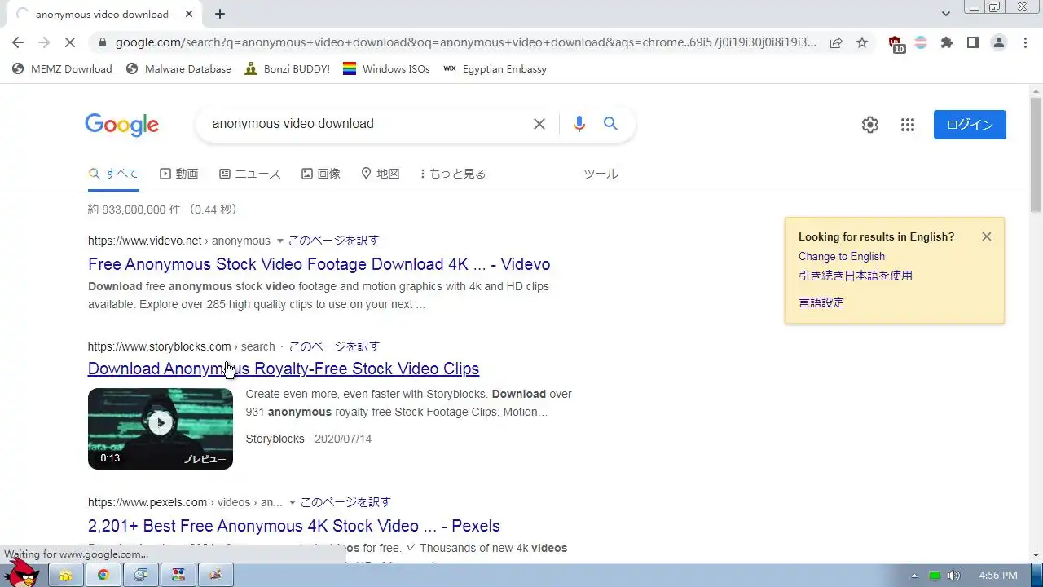
Task: Open the Angry Birds start button
Action: click(22, 573)
